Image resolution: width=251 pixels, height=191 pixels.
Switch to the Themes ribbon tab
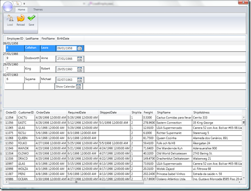(38, 9)
